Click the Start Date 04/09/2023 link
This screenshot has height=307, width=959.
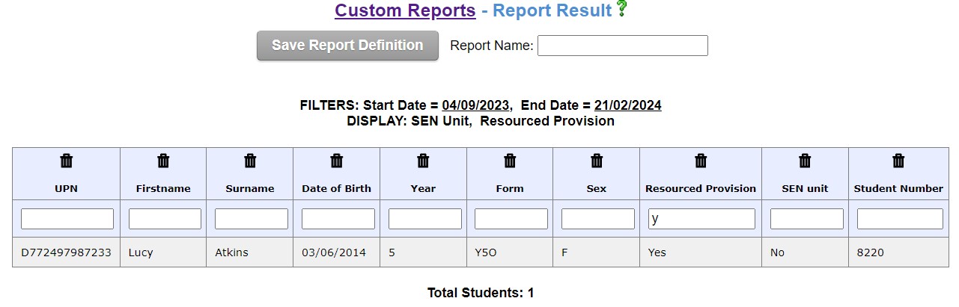[476, 105]
